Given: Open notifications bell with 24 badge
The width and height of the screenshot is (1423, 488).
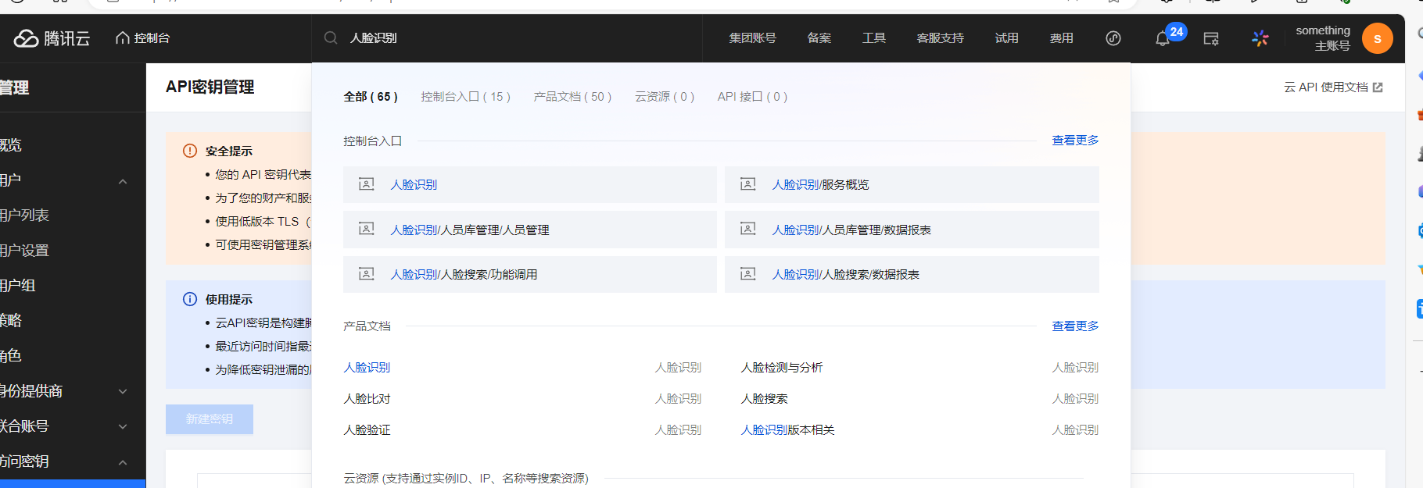Looking at the screenshot, I should [1163, 38].
